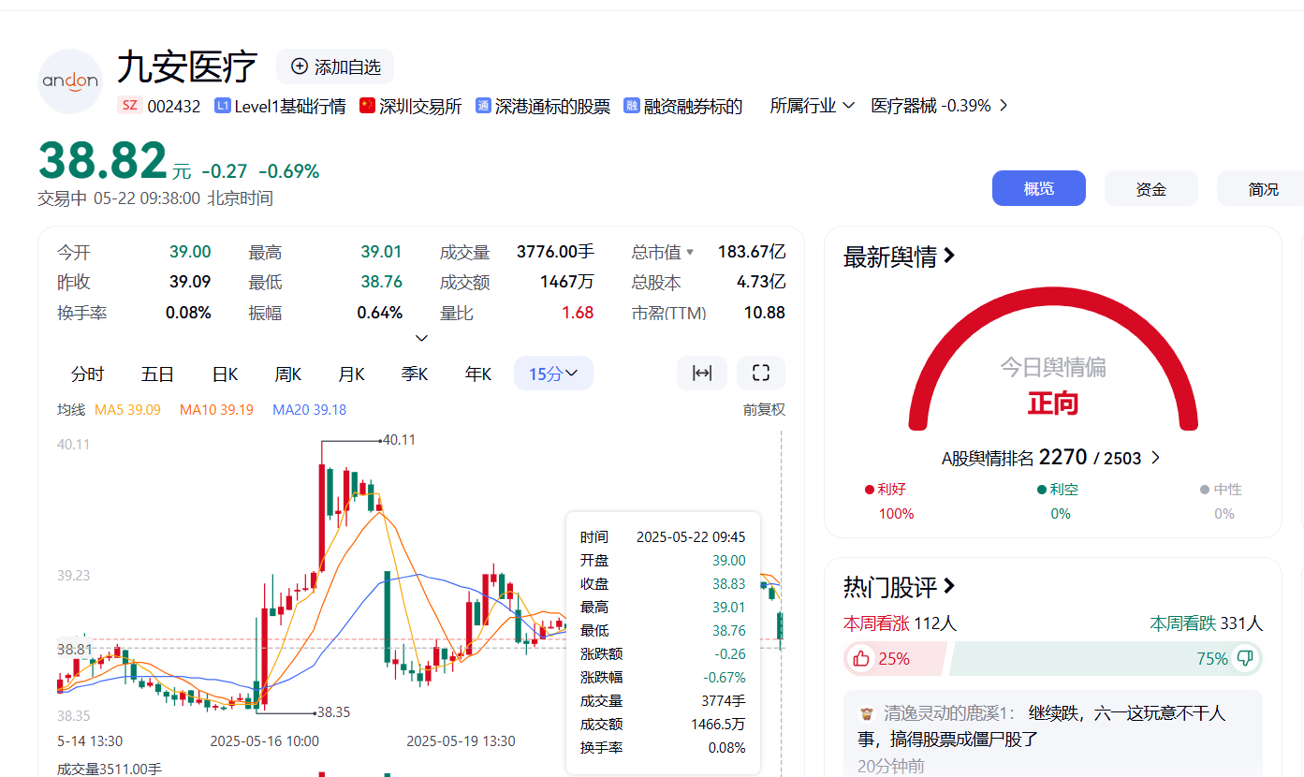Image resolution: width=1304 pixels, height=777 pixels.
Task: Click the red 25% bullish bar
Action: pyautogui.click(x=897, y=659)
